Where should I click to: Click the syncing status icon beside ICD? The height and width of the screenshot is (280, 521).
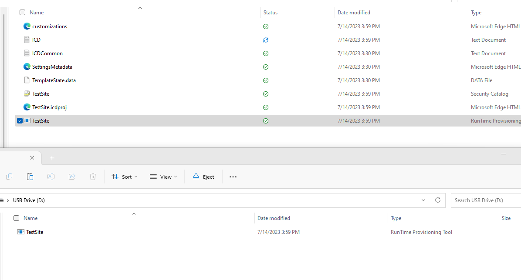tap(266, 40)
